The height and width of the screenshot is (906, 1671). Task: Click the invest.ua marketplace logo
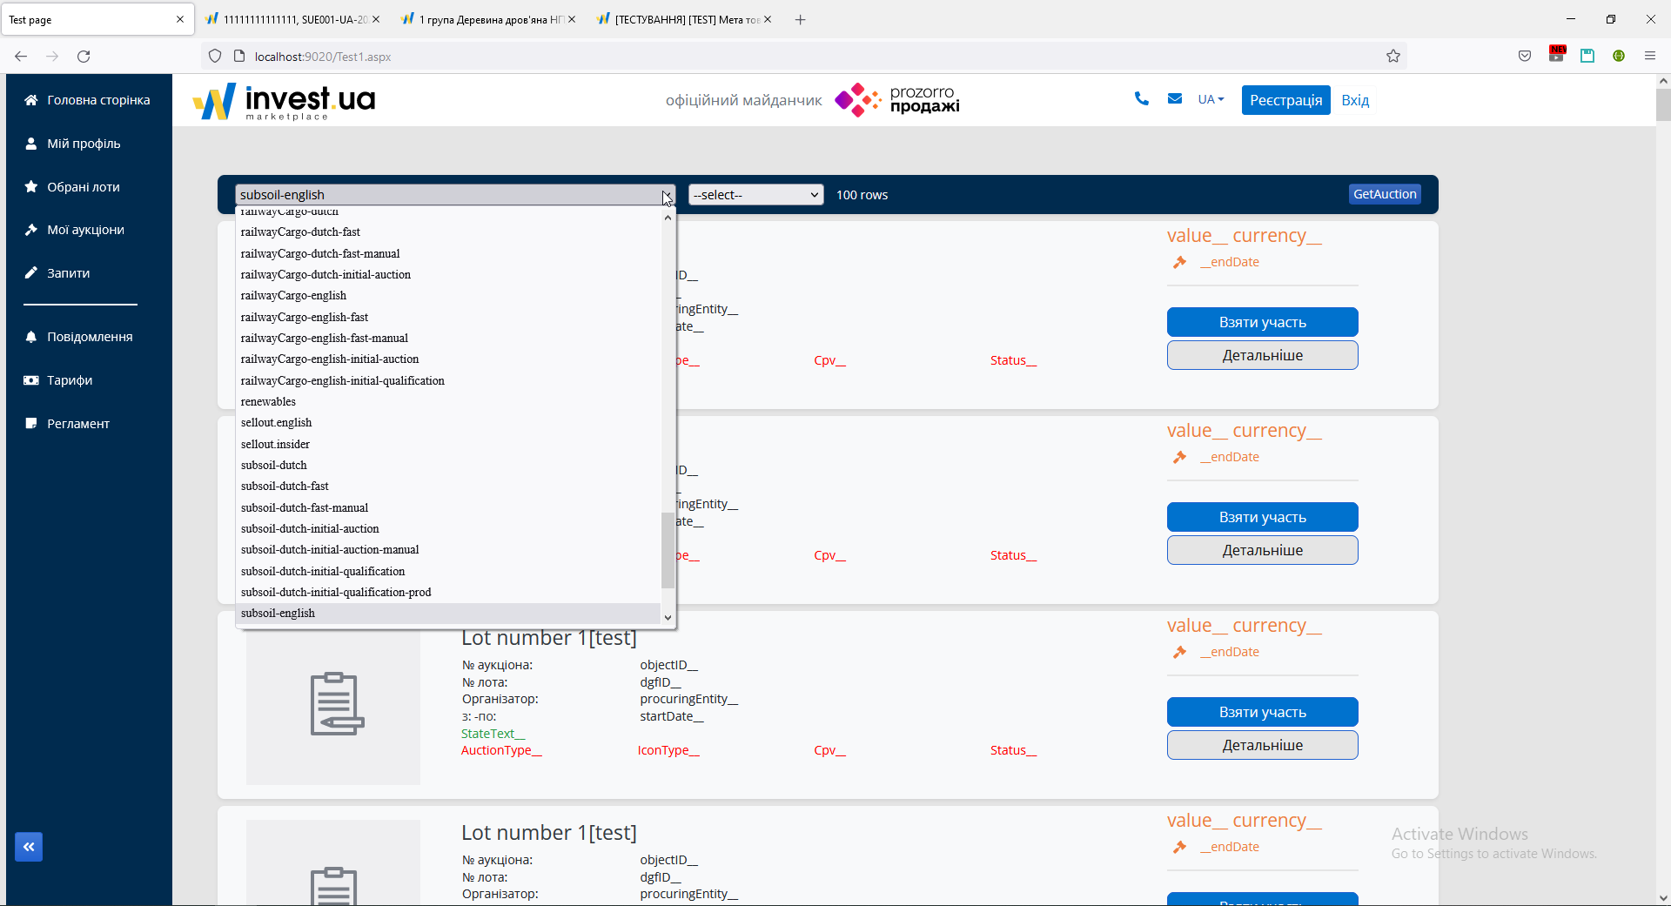284,102
